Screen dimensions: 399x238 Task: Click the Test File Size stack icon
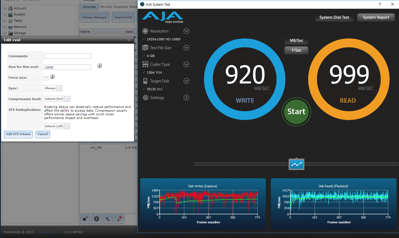pyautogui.click(x=145, y=48)
